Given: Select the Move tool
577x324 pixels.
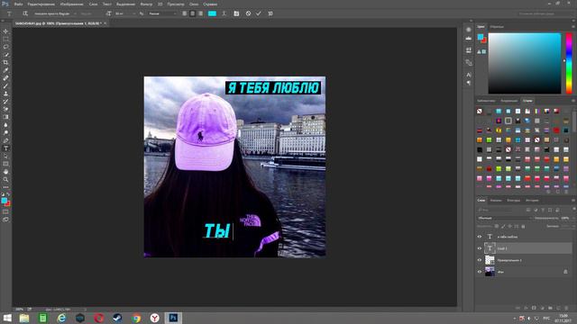Looking at the screenshot, I should pos(5,31).
